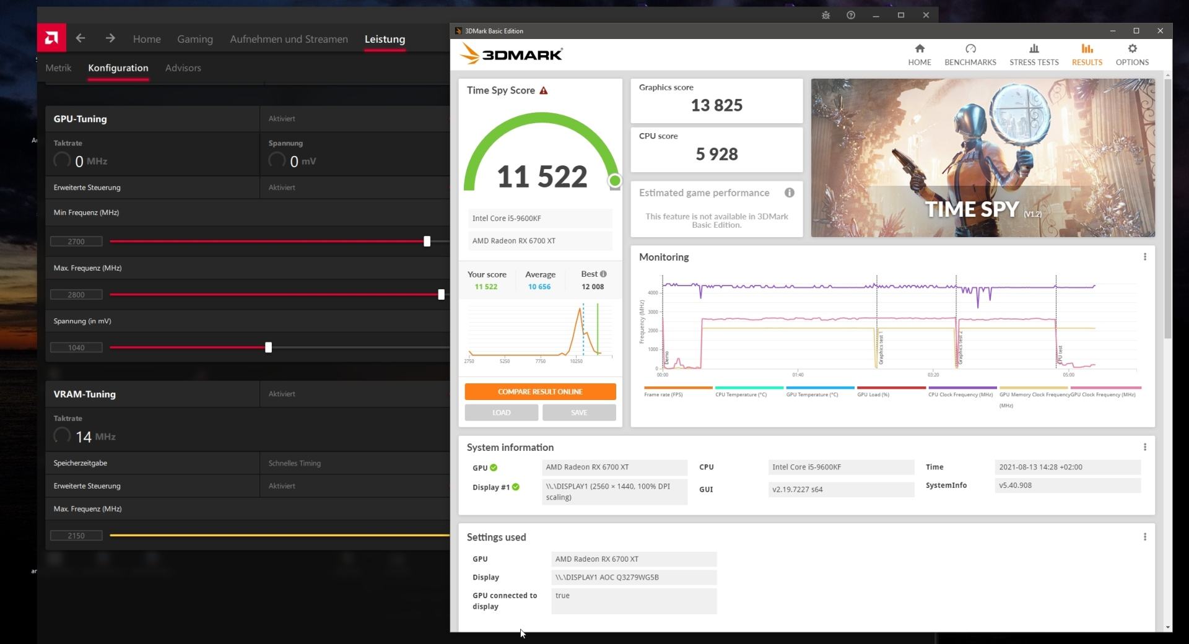Open the Advisors sub-tab
The height and width of the screenshot is (644, 1189).
tap(183, 68)
